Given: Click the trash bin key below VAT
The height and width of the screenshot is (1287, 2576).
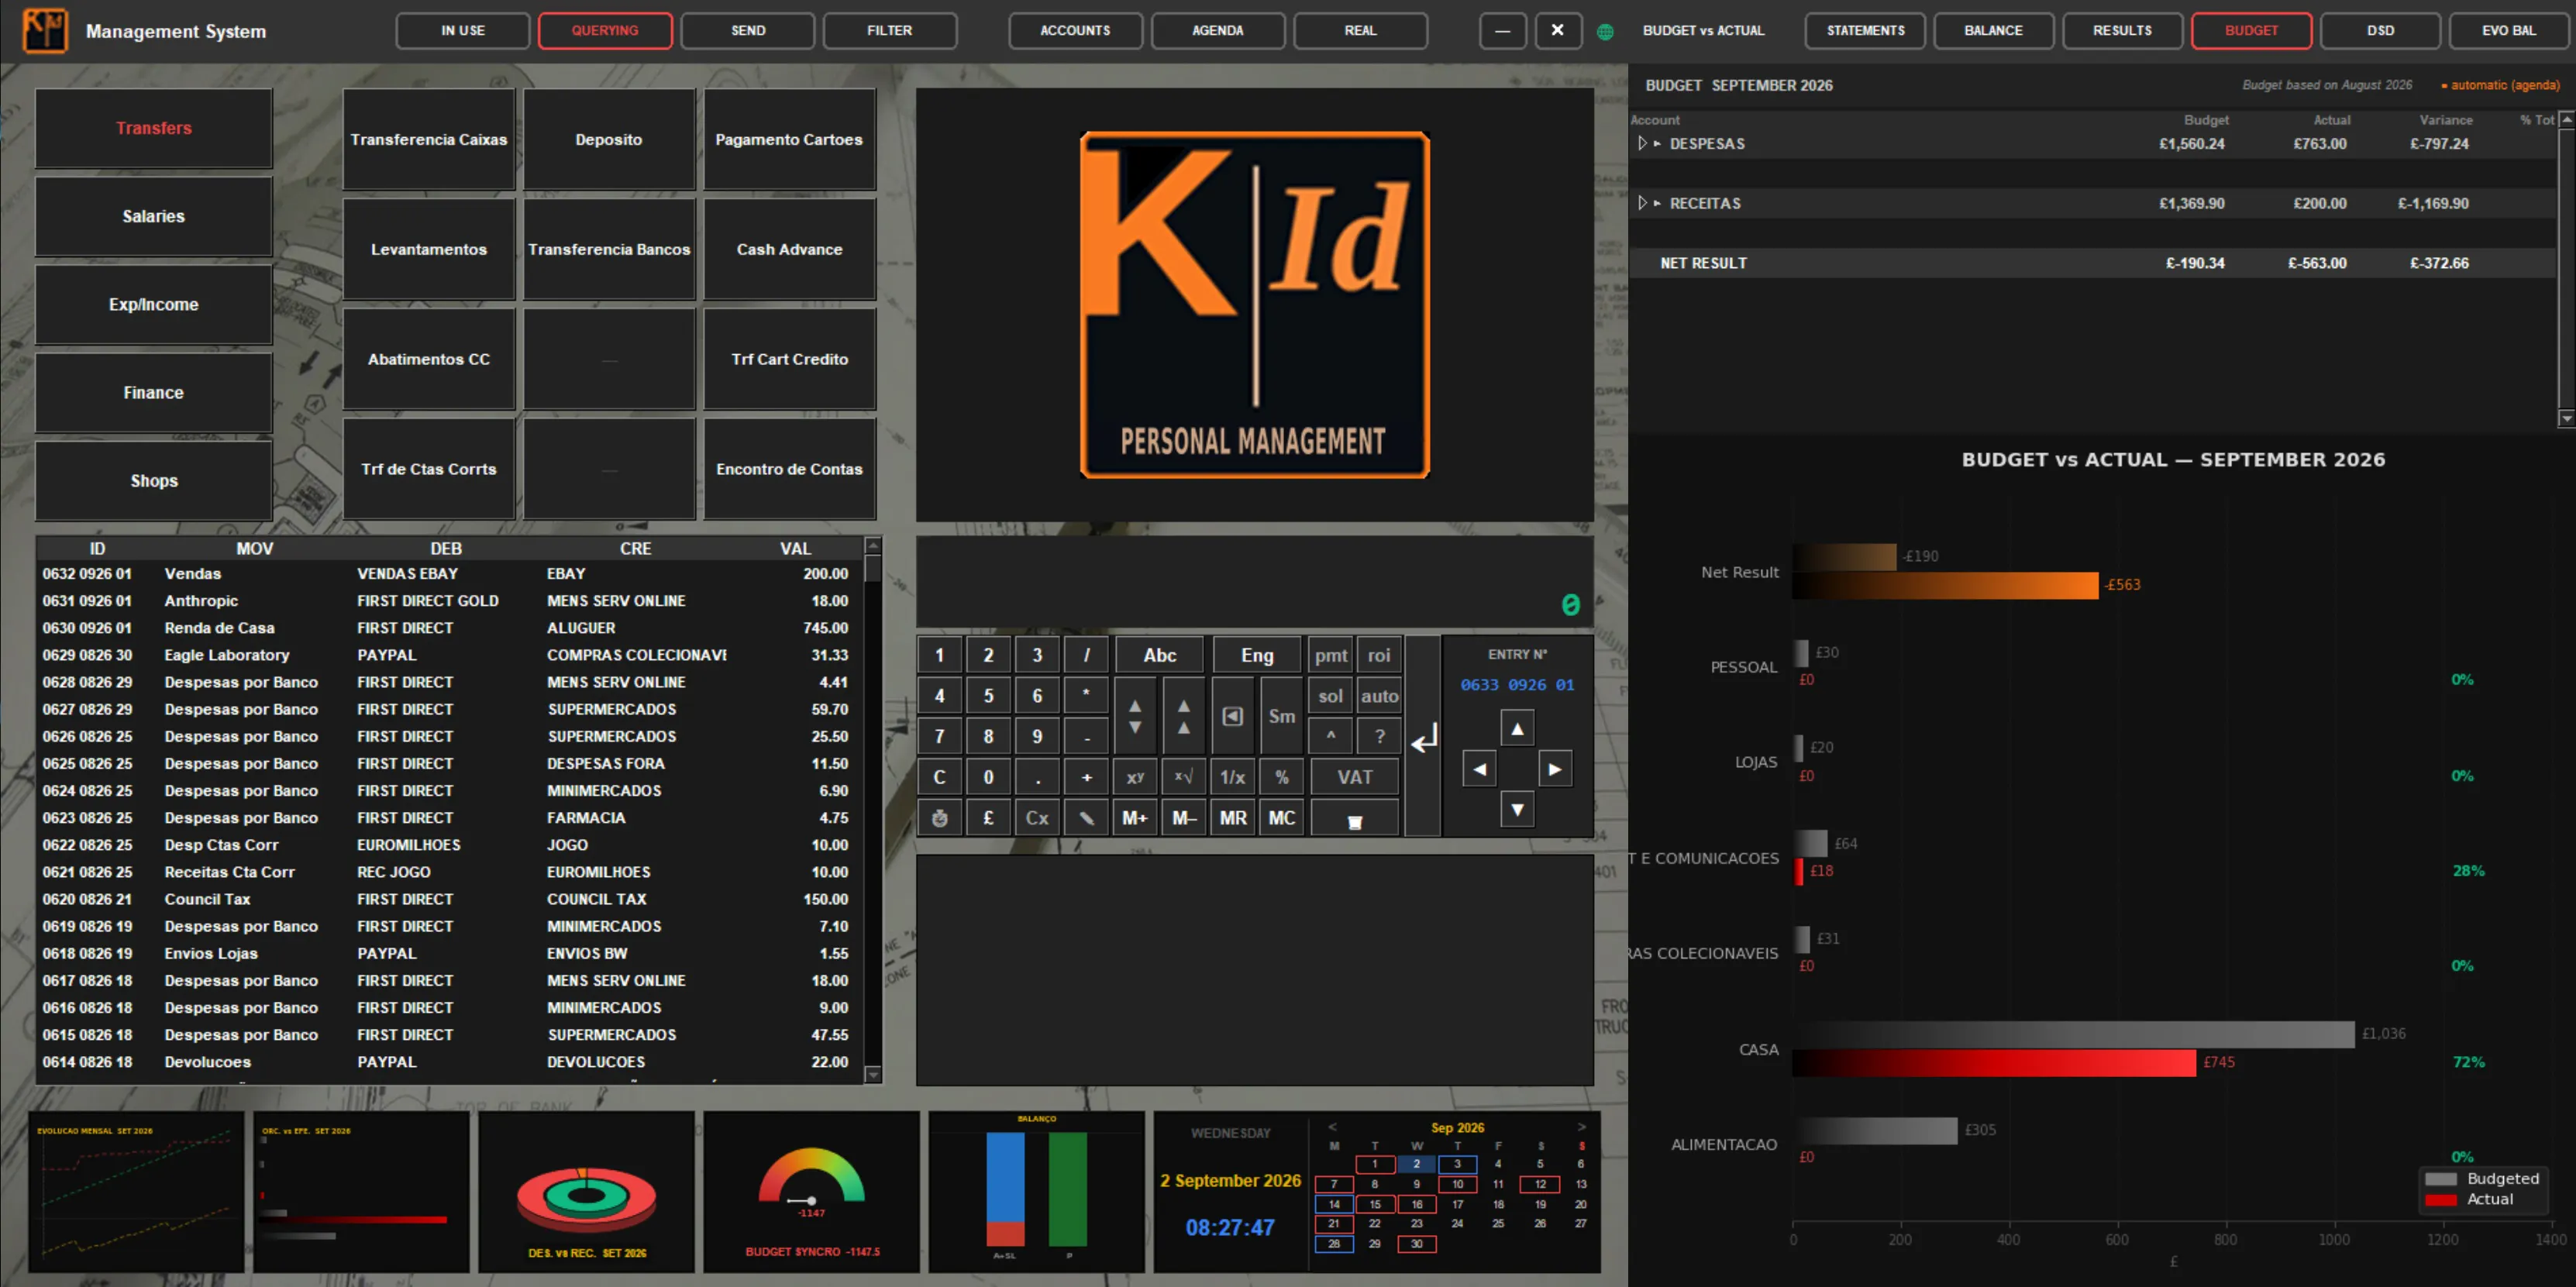Looking at the screenshot, I should click(x=1355, y=820).
